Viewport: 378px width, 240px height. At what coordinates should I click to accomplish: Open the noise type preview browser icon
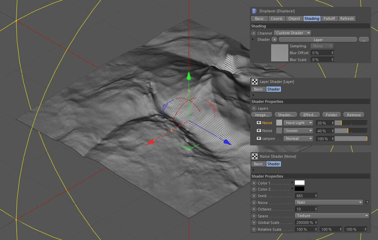(x=367, y=202)
